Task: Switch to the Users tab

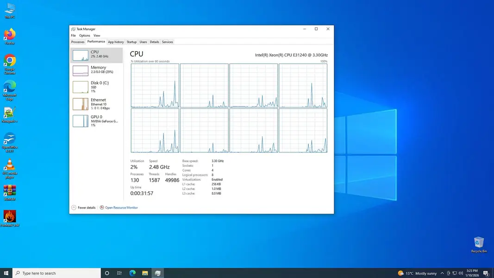Action: pos(143,42)
